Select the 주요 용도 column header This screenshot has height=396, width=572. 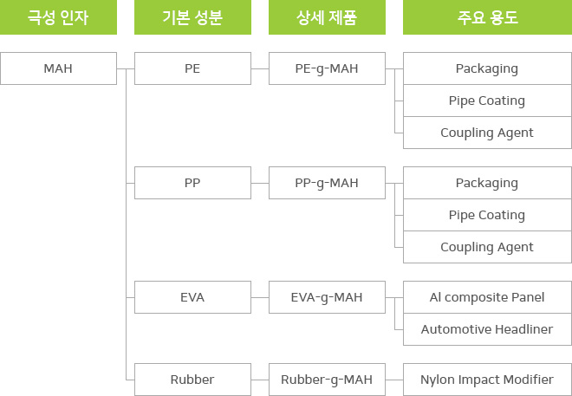coord(487,17)
